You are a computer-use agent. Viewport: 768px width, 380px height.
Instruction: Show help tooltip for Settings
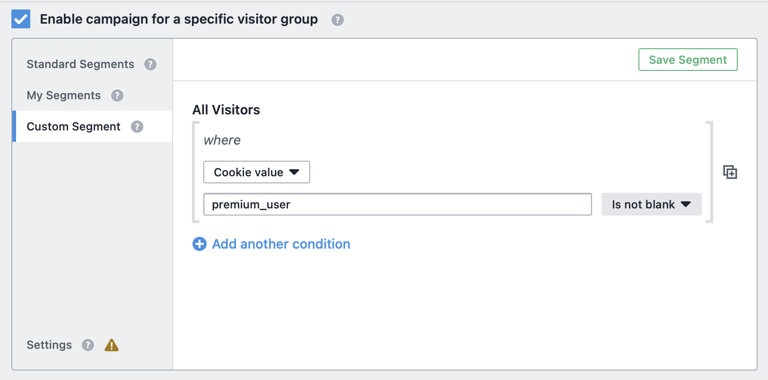[88, 345]
